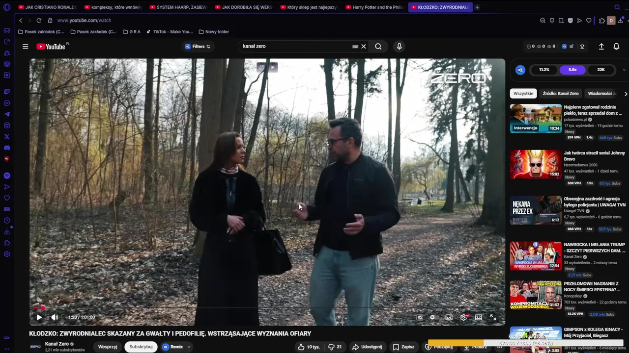Open the bookmark heart icon in address bar
Image resolution: width=629 pixels, height=353 pixels.
[x=589, y=21]
